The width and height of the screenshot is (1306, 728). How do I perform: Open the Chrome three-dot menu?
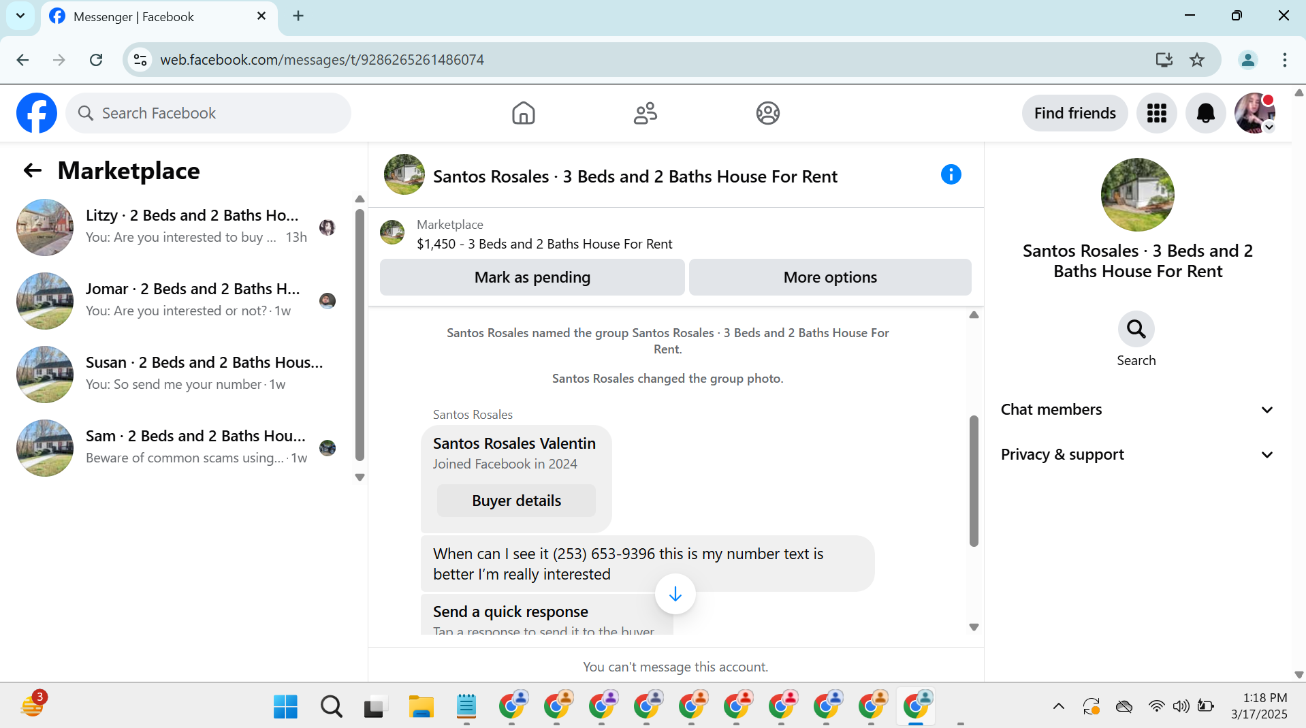pyautogui.click(x=1285, y=60)
